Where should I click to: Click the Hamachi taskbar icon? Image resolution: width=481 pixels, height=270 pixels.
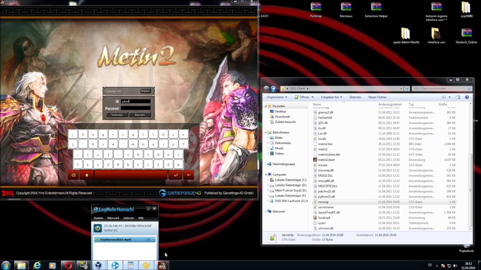pyautogui.click(x=115, y=265)
